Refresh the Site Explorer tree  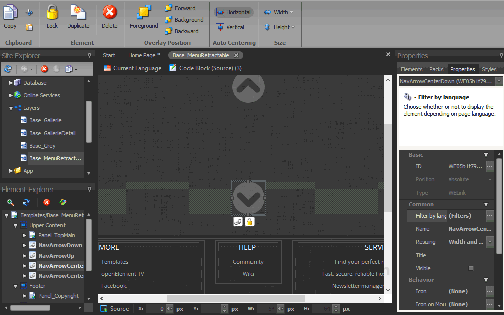click(8, 69)
